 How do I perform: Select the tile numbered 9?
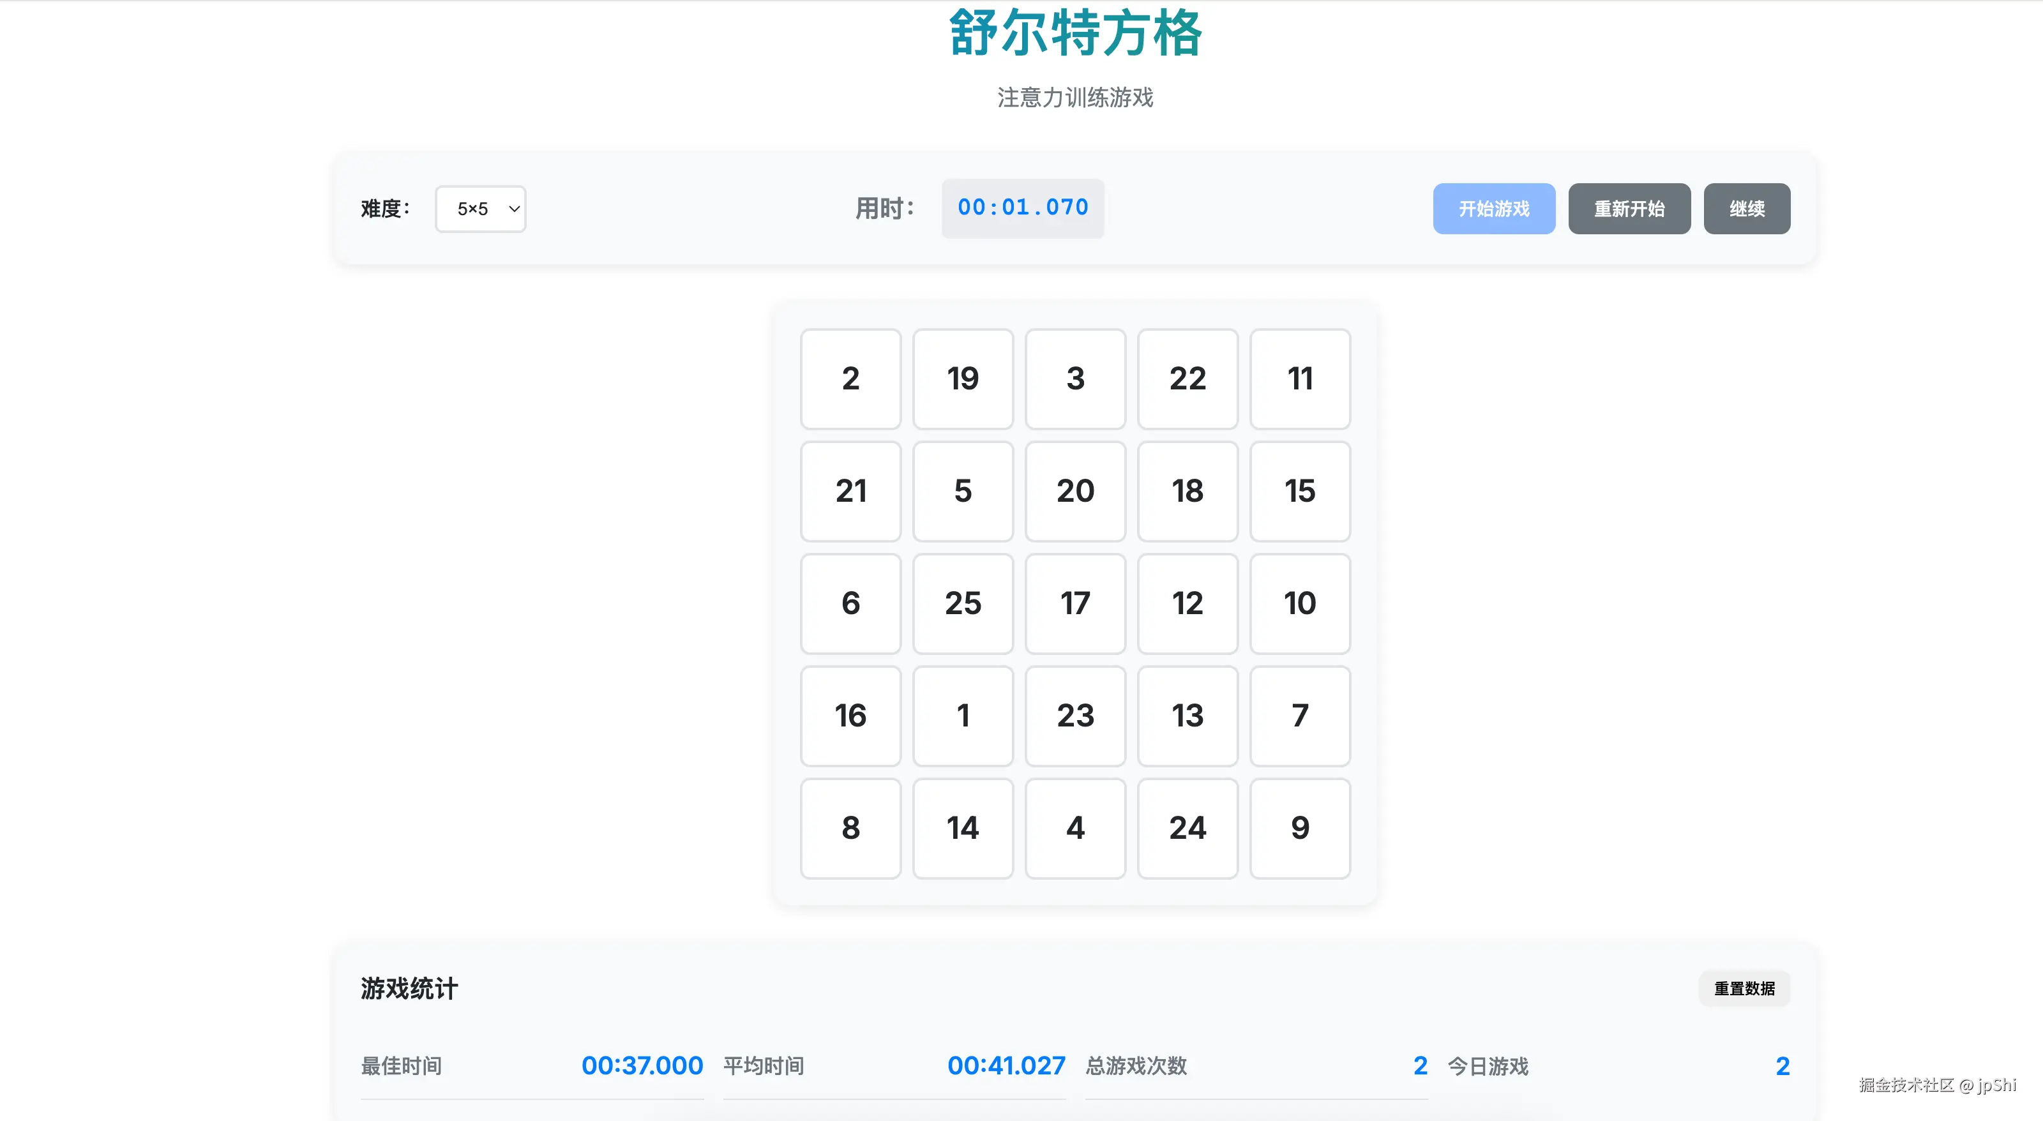coord(1299,829)
